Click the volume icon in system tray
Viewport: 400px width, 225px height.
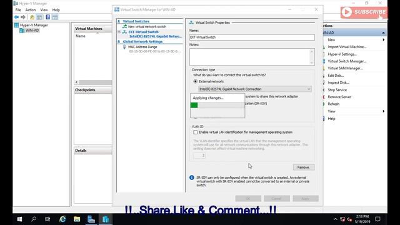349,219
